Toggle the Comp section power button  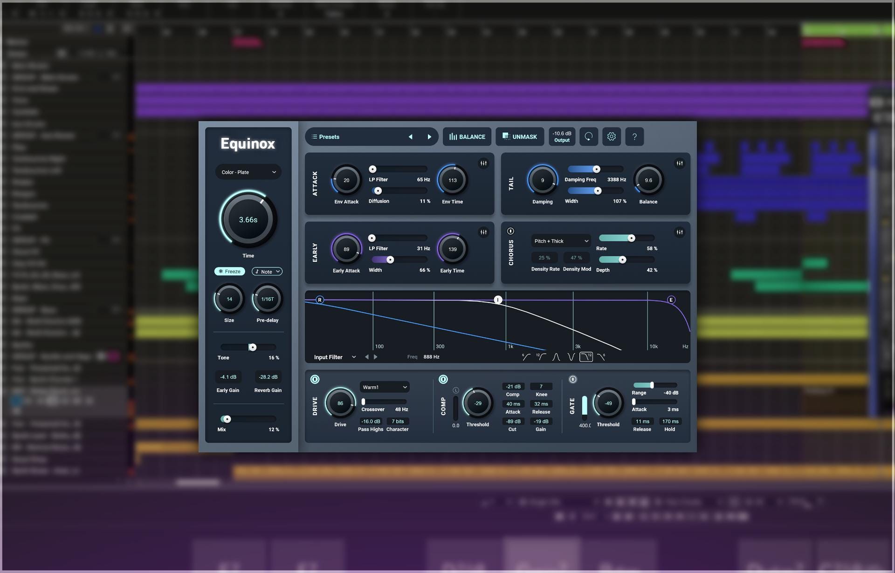click(443, 379)
